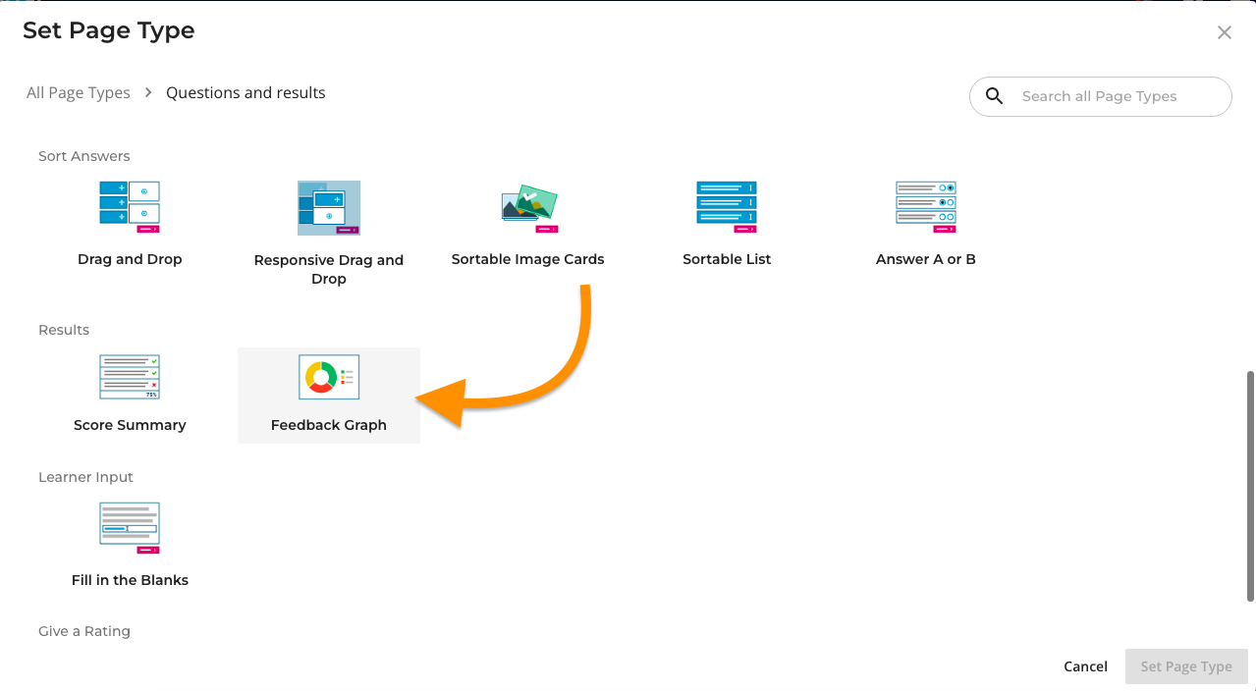Screen dimensions: 1256x691
Task: Focus the Search all Page Types field
Action: pos(1100,96)
